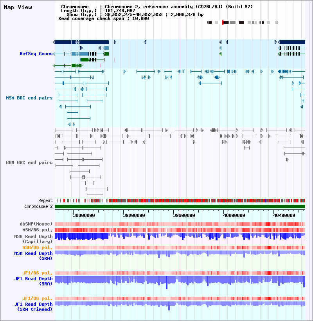The height and width of the screenshot is (321, 313).
Task: Click the gray MSM/B6 pol. label under dbSNP(Mouse)
Action: [x=38, y=230]
